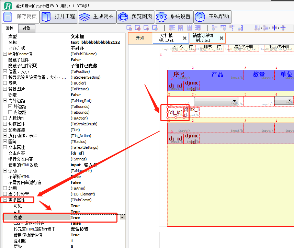Collapse the 内外边距 property group

(x=5, y=101)
